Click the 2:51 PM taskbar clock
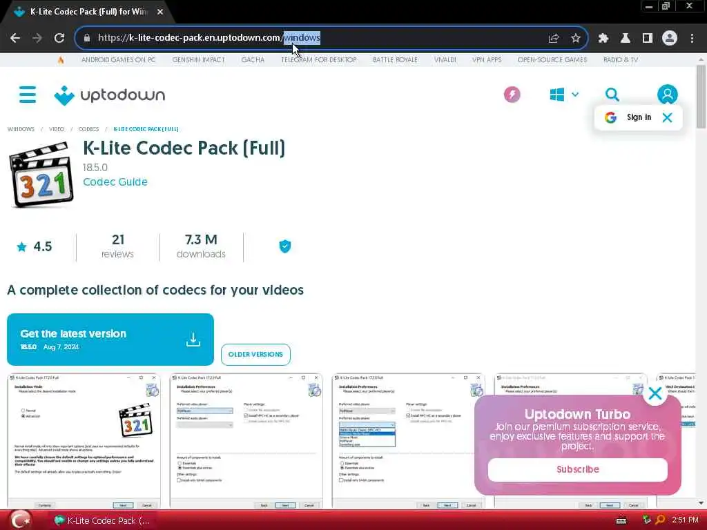The height and width of the screenshot is (530, 707). pyautogui.click(x=685, y=520)
